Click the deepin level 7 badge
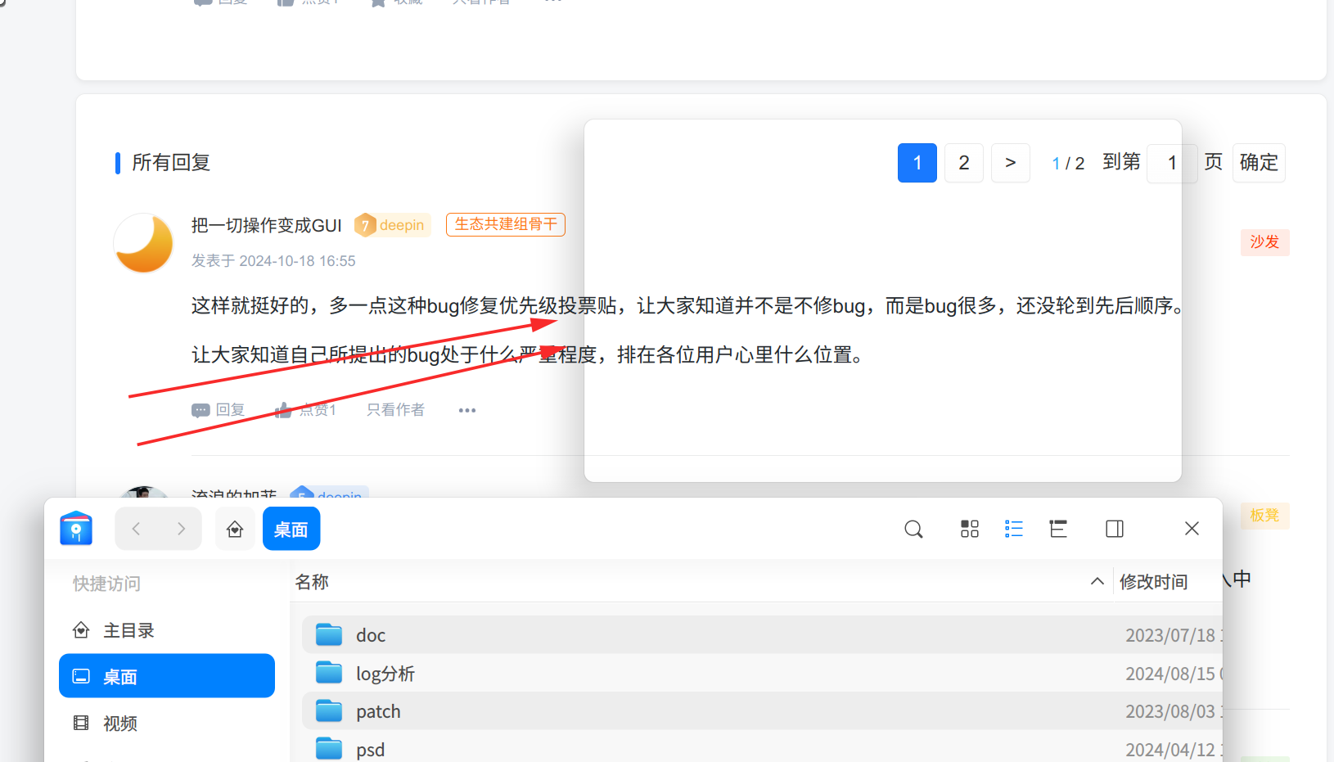1334x762 pixels. (393, 225)
